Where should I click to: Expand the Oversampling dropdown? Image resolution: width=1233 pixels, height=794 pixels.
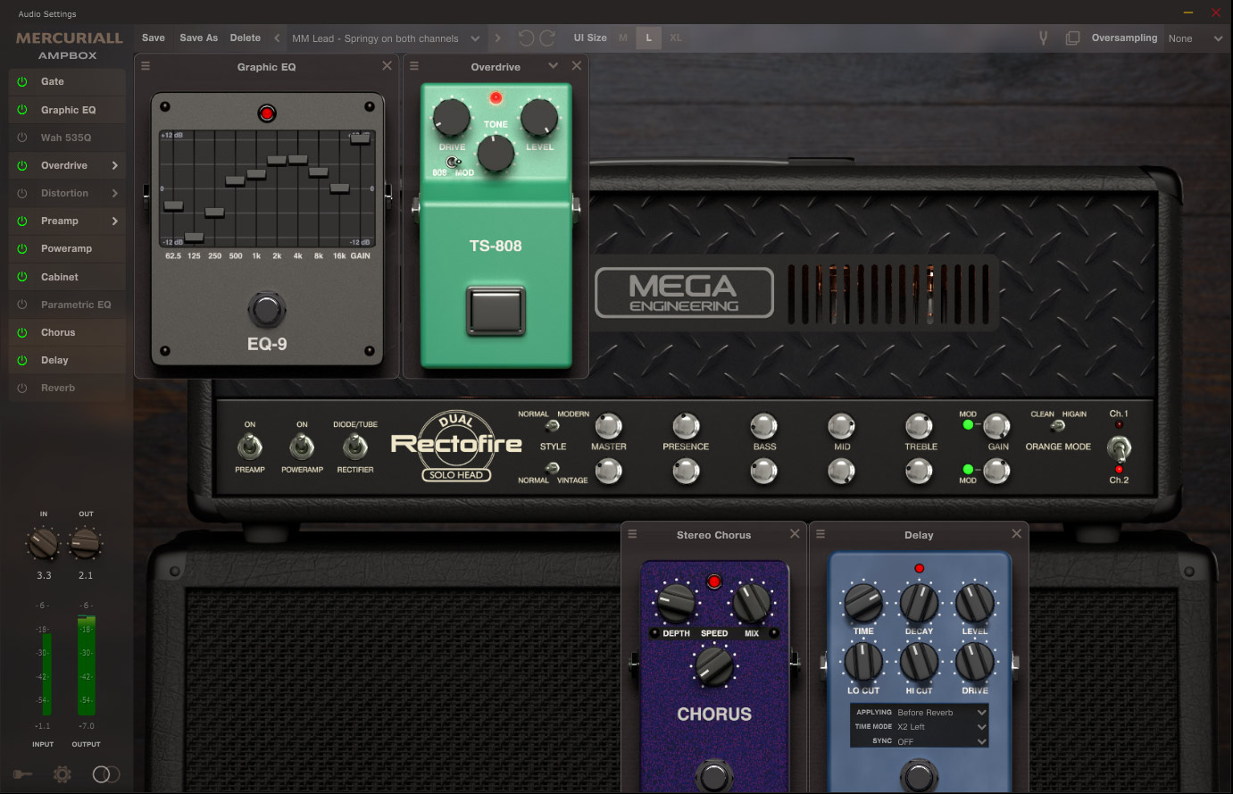click(x=1218, y=38)
